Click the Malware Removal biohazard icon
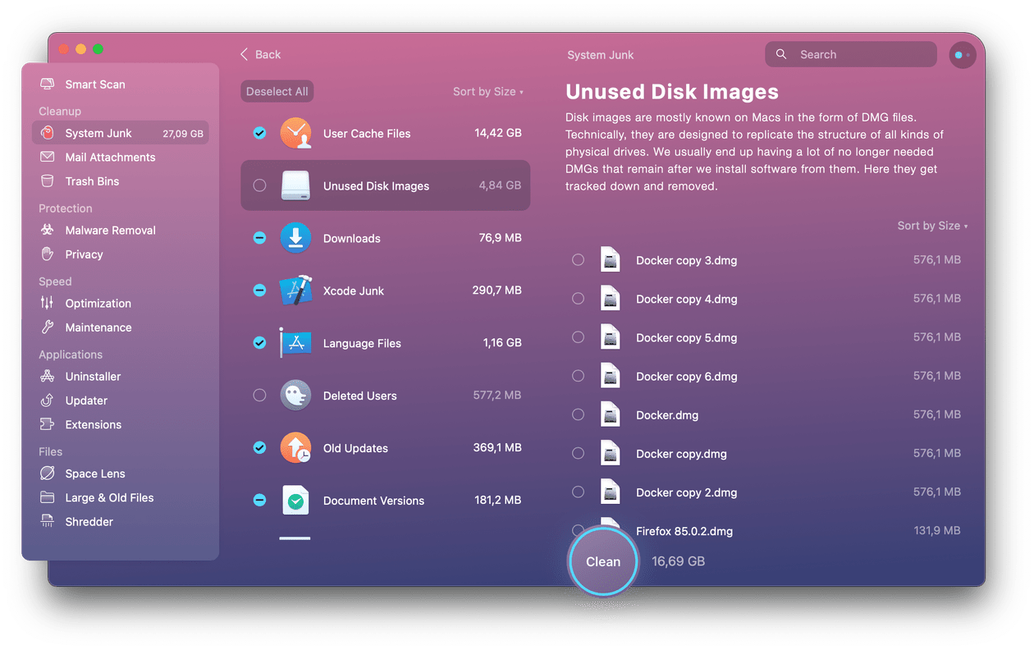 click(48, 231)
